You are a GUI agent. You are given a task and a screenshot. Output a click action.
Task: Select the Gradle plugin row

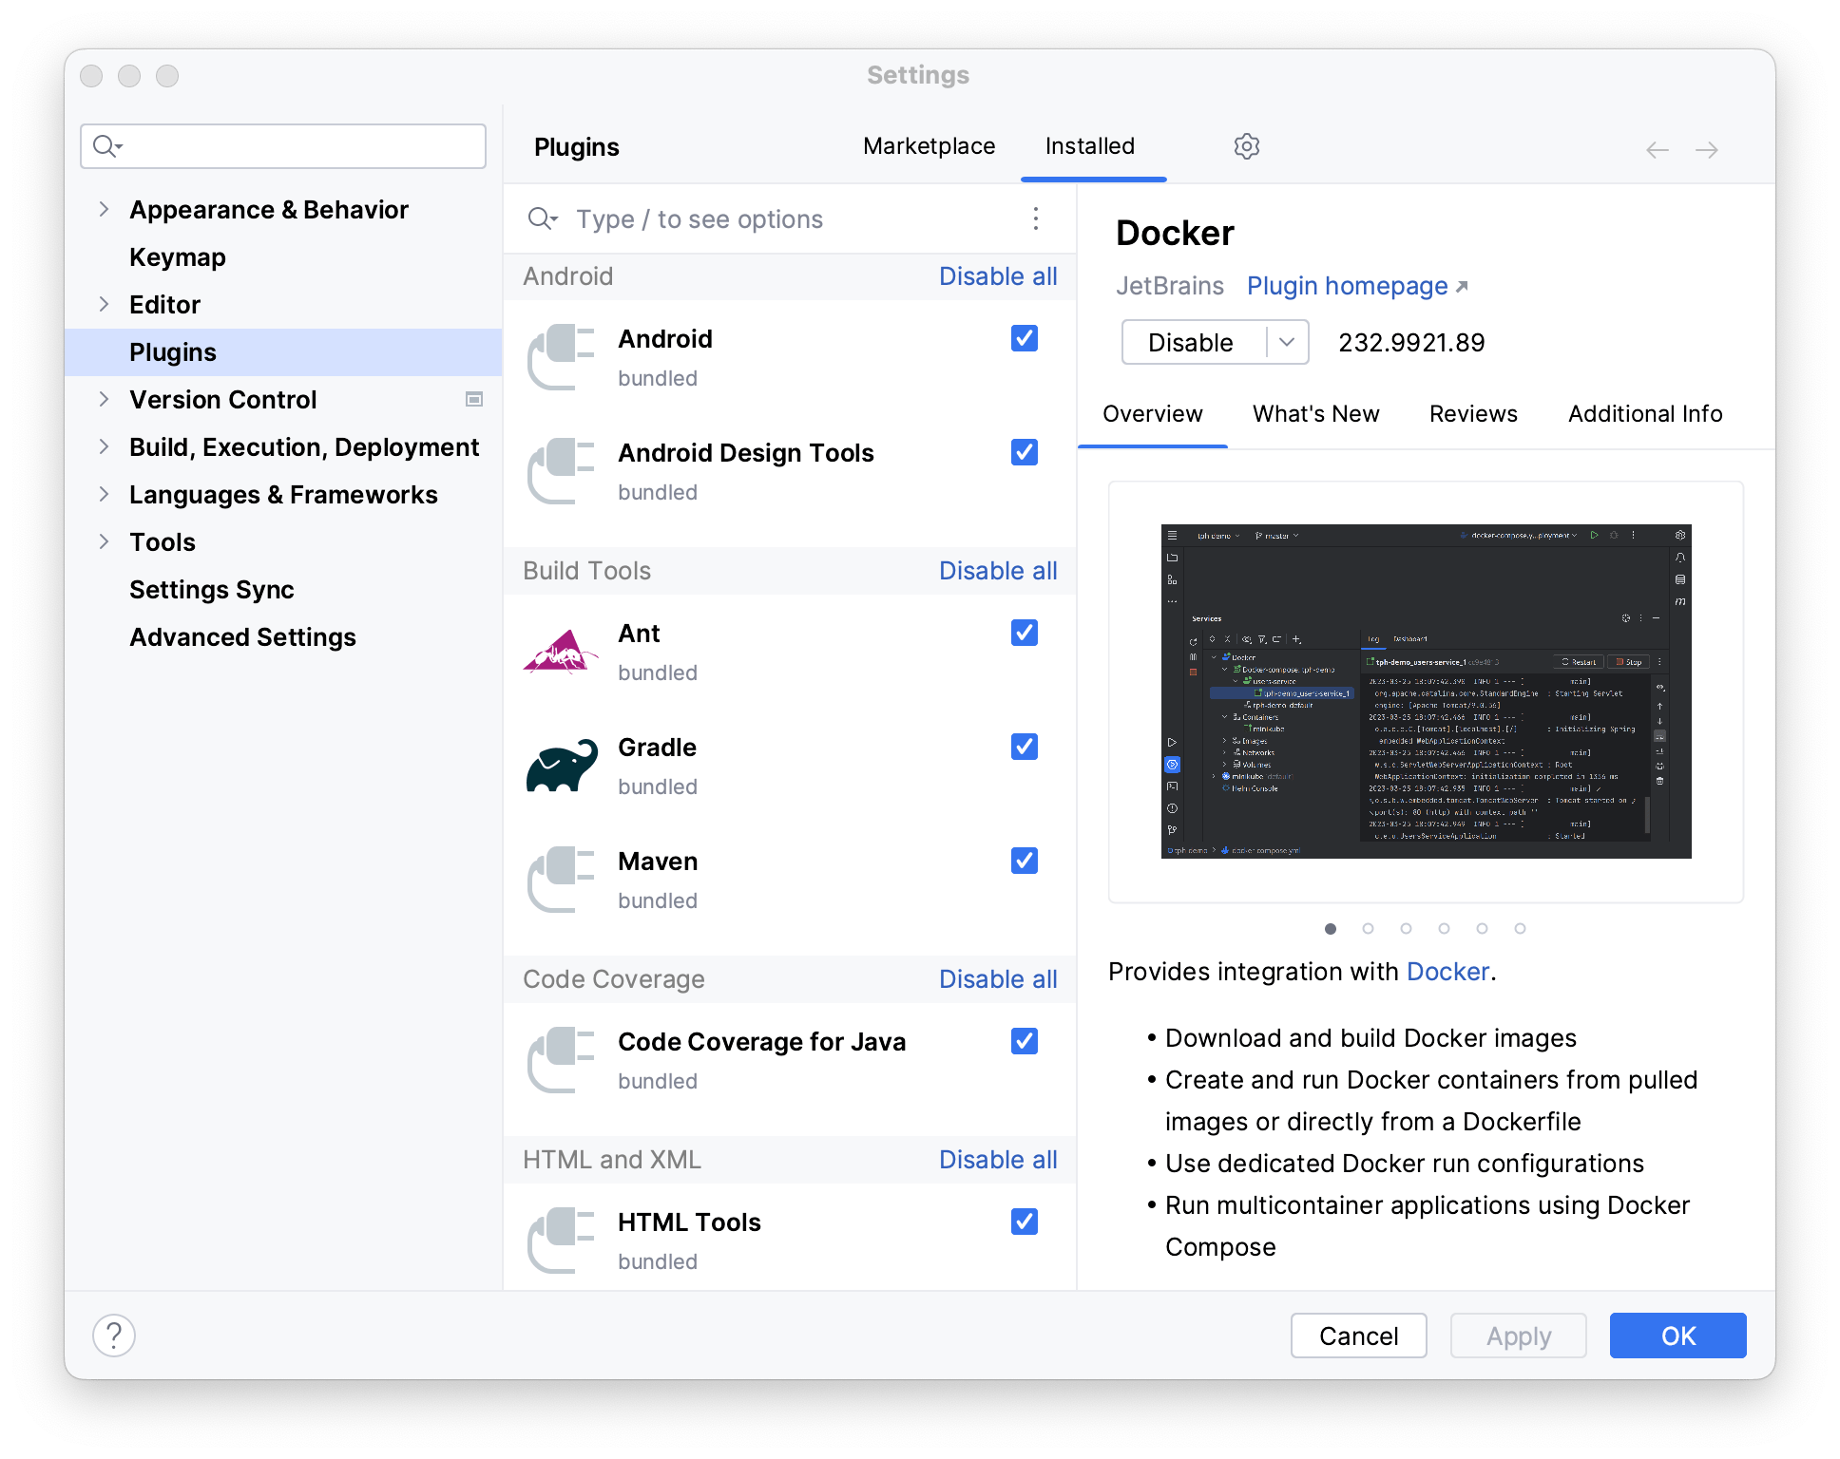[x=789, y=766]
